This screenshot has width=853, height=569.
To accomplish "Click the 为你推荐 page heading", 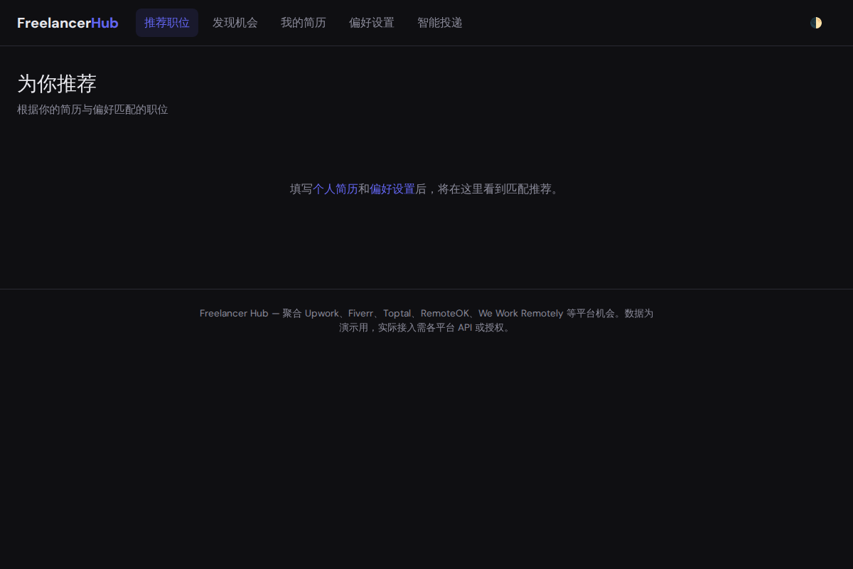I will coord(57,84).
